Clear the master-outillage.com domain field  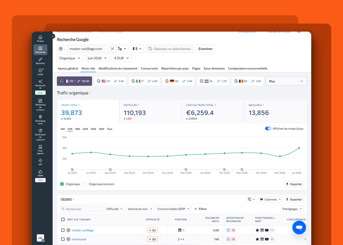112,49
